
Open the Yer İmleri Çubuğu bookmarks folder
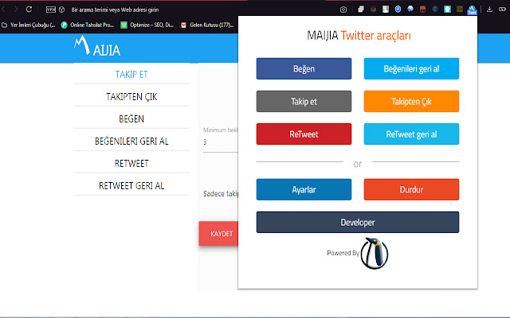point(29,25)
